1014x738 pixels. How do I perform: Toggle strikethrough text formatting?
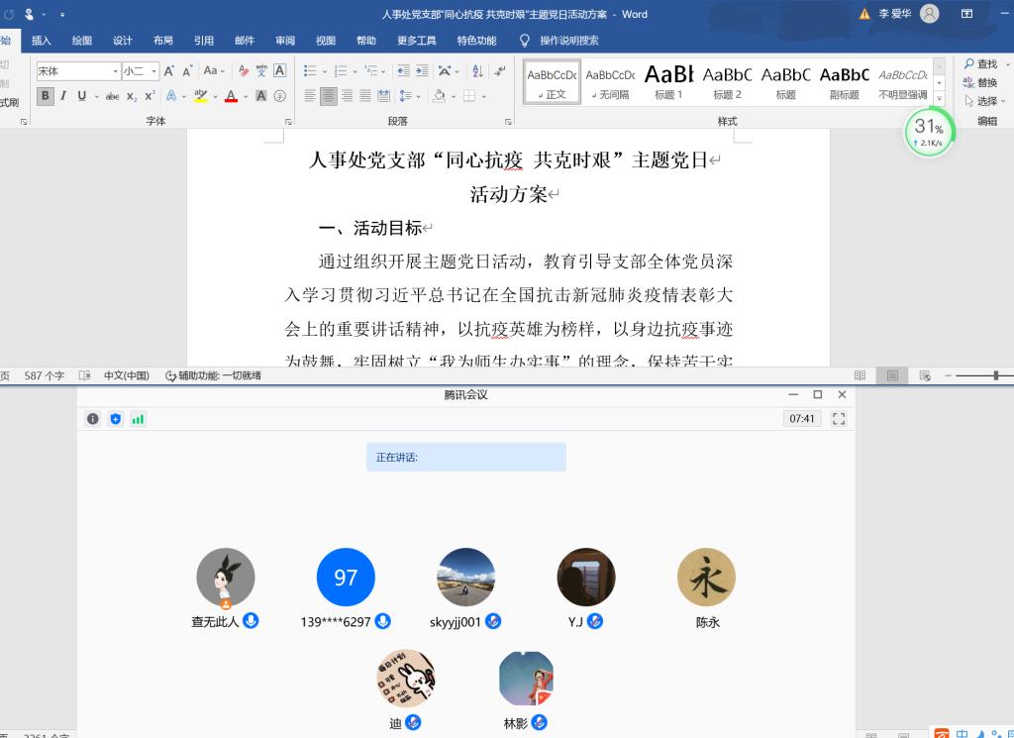pos(112,96)
